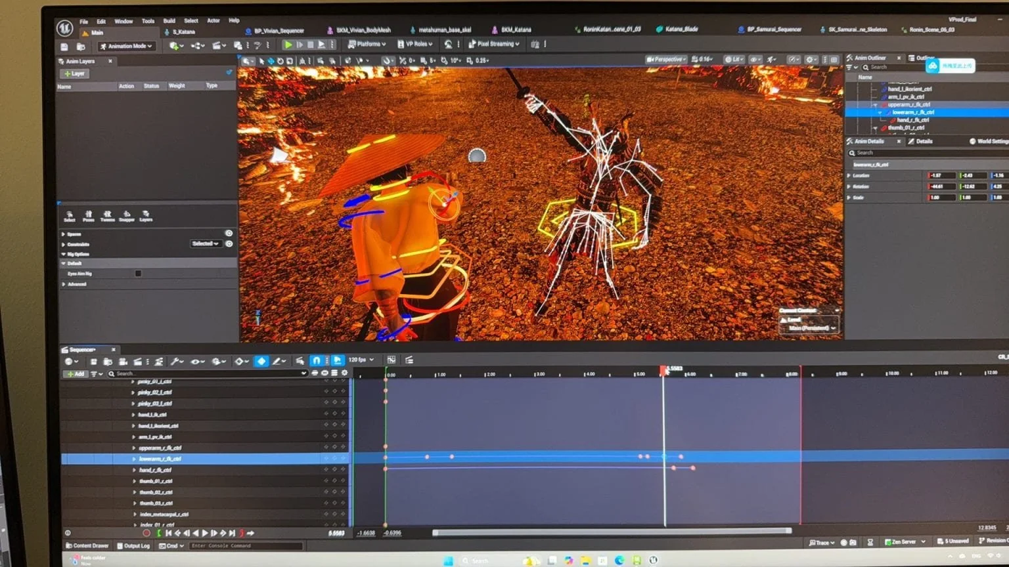Switch to the BP_Vivian_Sequencer tab
The width and height of the screenshot is (1009, 567).
[x=274, y=30]
